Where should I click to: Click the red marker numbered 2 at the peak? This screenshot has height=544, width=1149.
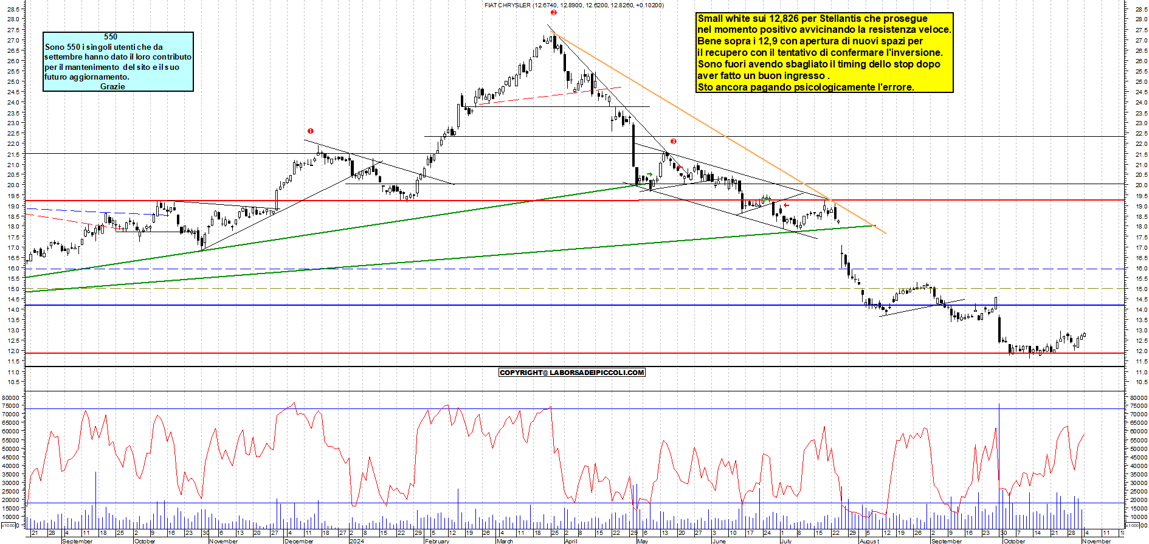(x=554, y=12)
